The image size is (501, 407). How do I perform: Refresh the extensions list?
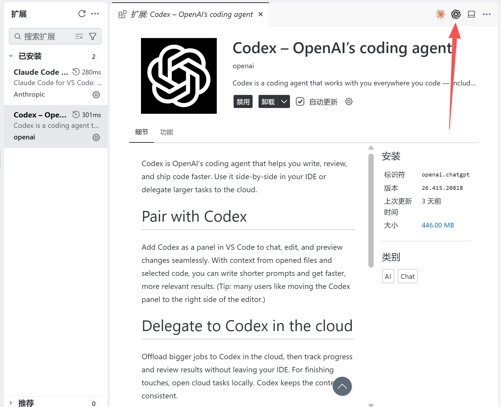point(82,14)
